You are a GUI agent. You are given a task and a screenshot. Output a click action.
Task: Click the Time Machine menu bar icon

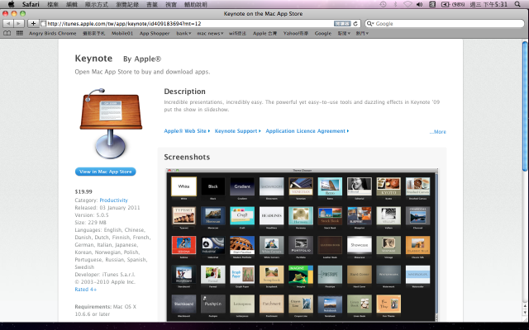tap(383, 4)
